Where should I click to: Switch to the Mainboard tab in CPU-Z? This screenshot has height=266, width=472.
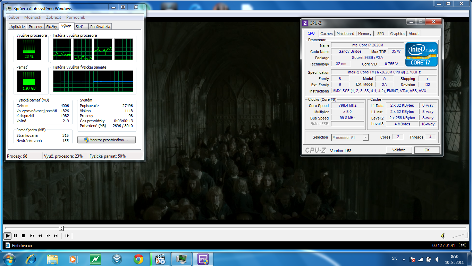tap(346, 34)
